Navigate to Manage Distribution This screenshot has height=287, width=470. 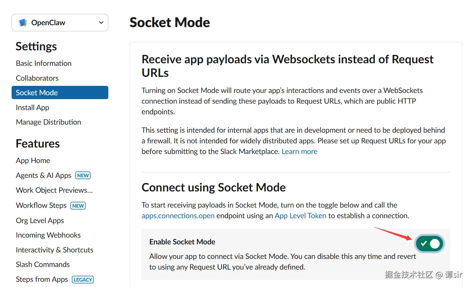(49, 122)
